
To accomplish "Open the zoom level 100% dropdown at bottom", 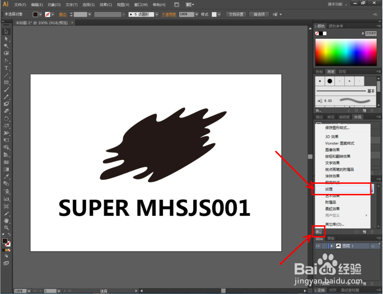I will [29, 291].
